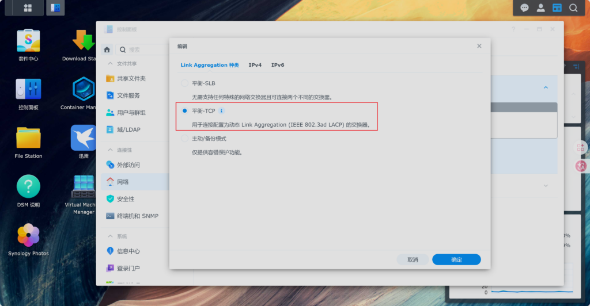Image resolution: width=590 pixels, height=306 pixels.
Task: Select the 平衡-TCP radio option
Action: click(185, 111)
